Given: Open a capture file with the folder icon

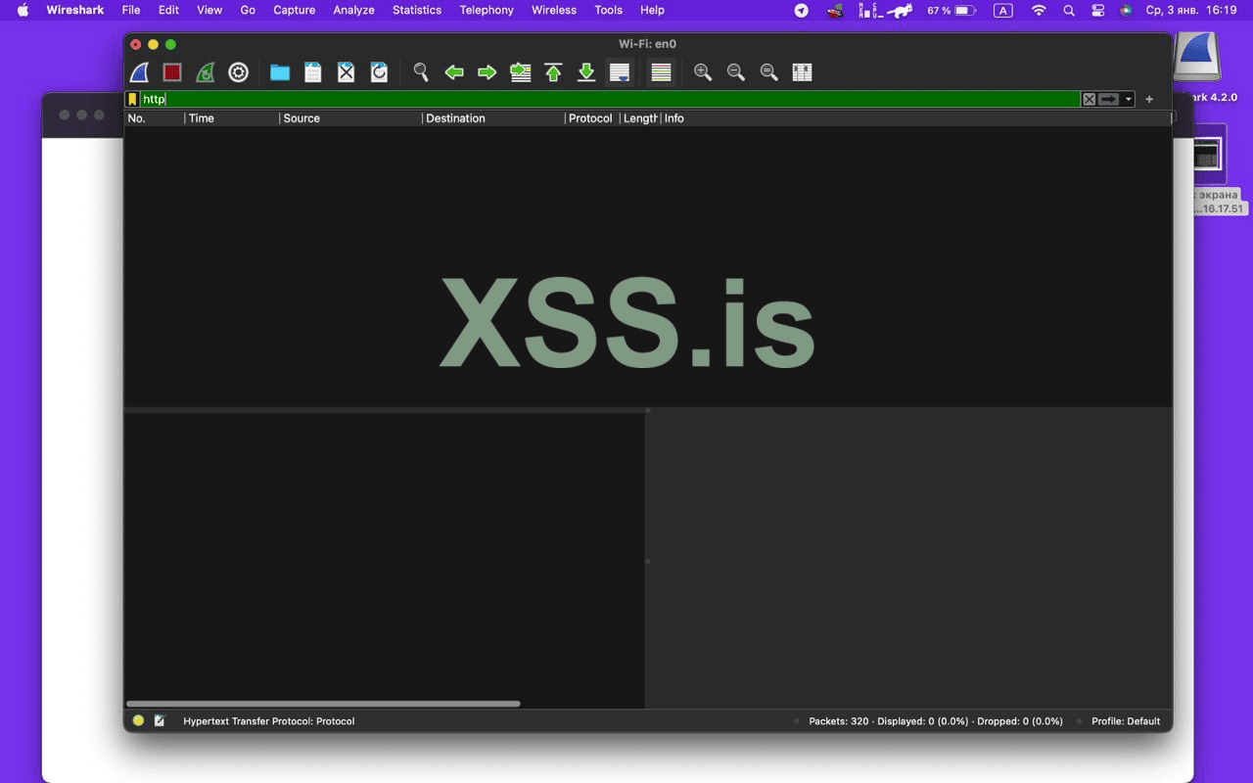Looking at the screenshot, I should [280, 72].
